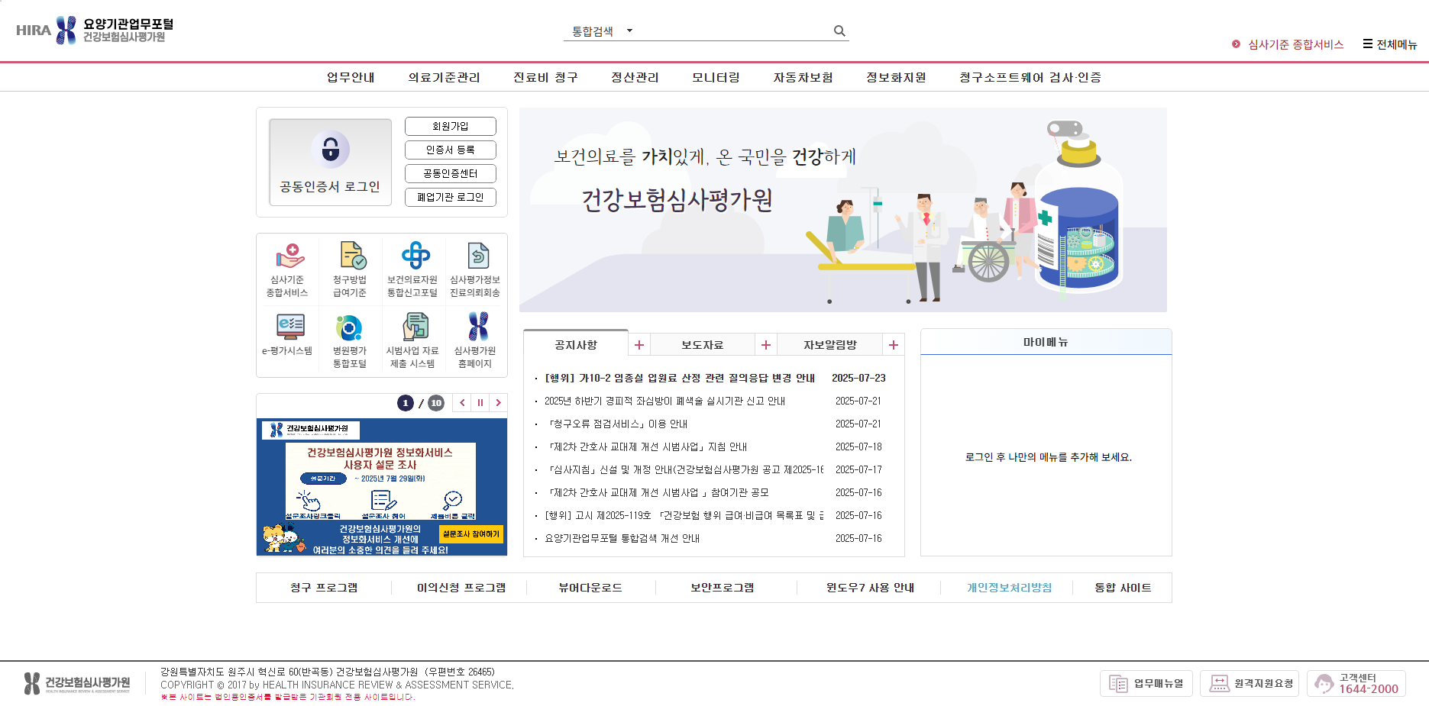Image resolution: width=1429 pixels, height=706 pixels.
Task: Click the search text input field
Action: [733, 31]
